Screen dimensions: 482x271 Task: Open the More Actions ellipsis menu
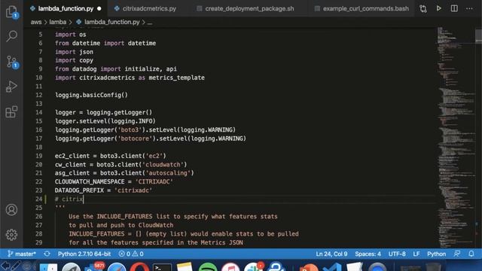469,8
